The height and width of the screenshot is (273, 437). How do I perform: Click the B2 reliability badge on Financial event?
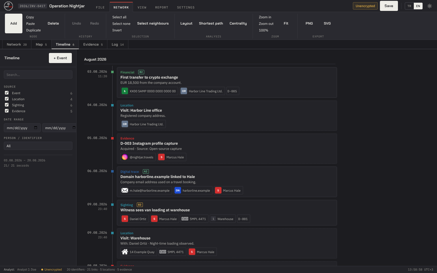(141, 72)
